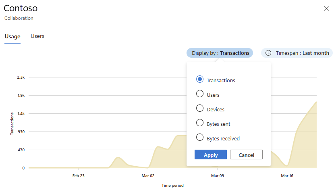Click the Time period axis title
This screenshot has height=190, width=336.
pyautogui.click(x=172, y=186)
